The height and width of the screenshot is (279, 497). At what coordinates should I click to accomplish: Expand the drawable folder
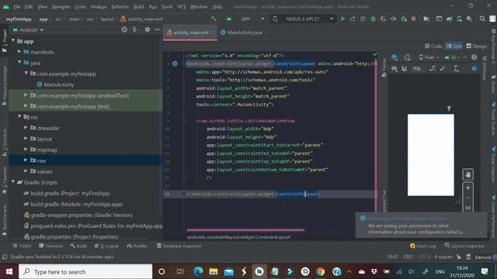(26, 127)
